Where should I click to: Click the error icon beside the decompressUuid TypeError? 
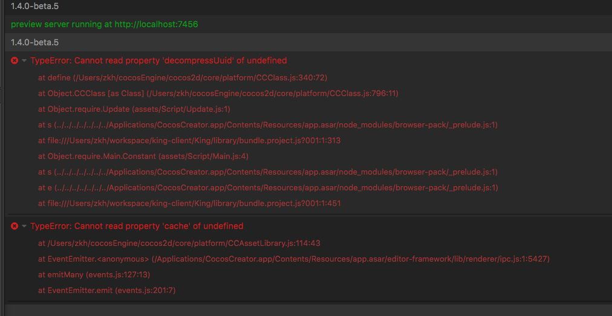pos(15,60)
